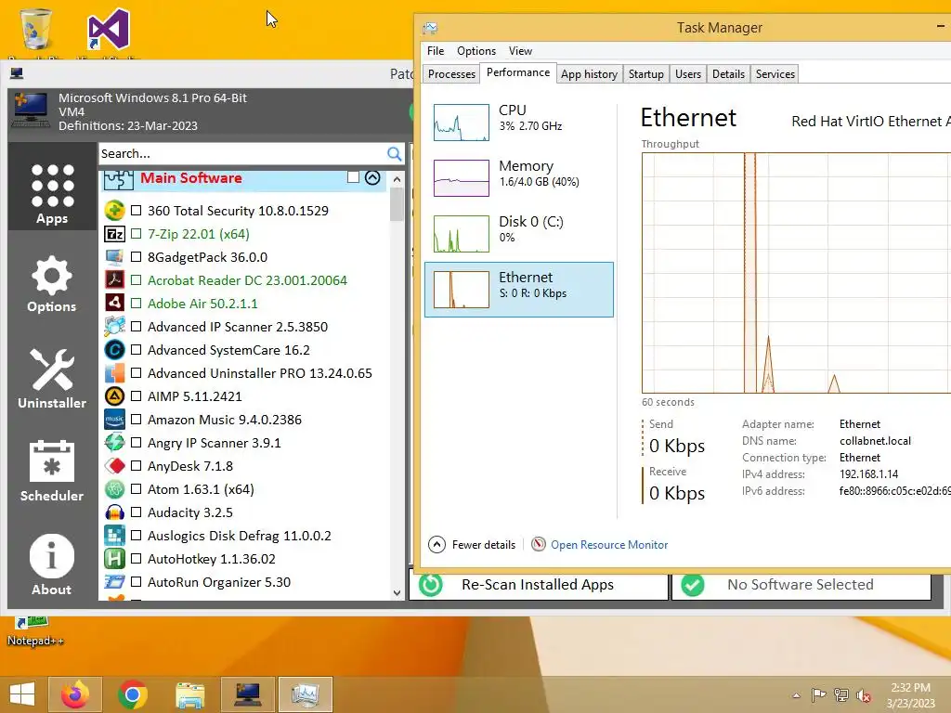Click the Atom app icon
951x713 pixels.
pos(114,489)
